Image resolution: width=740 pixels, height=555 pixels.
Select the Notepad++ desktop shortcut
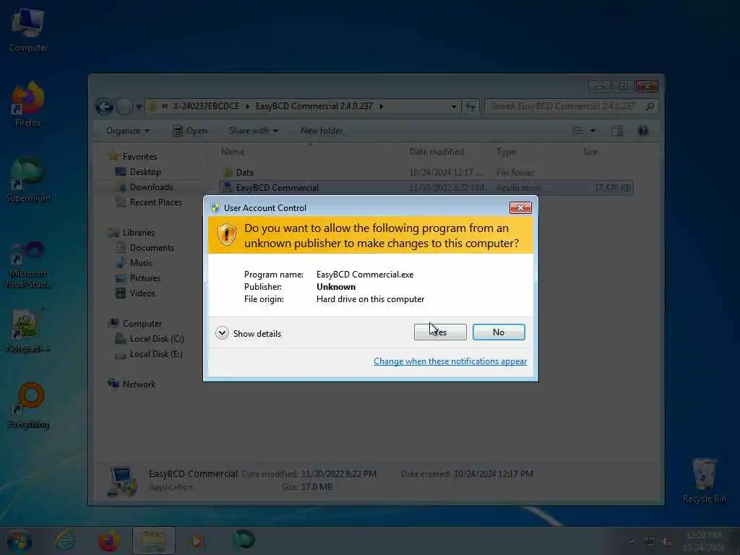tap(28, 331)
